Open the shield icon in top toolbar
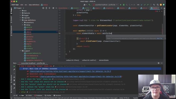Image resolution: width=176 pixels, height=99 pixels. [164, 5]
